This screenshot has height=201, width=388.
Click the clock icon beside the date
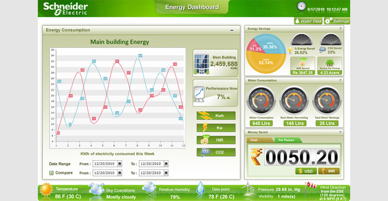click(301, 6)
